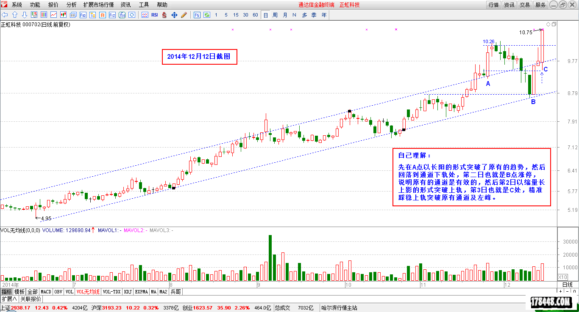Click the Tongdaxin logo icon
Screen dimensions: 579x312
pos(4,5)
